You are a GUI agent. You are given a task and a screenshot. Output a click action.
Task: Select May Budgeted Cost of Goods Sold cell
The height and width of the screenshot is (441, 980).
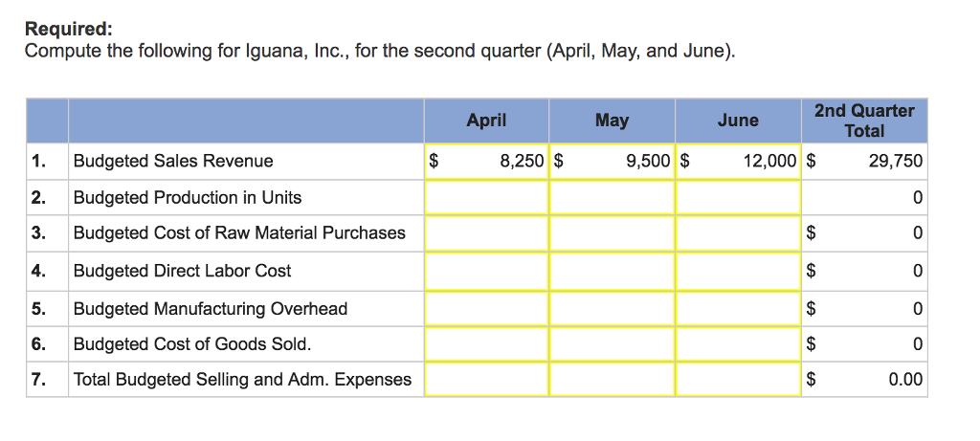point(612,343)
